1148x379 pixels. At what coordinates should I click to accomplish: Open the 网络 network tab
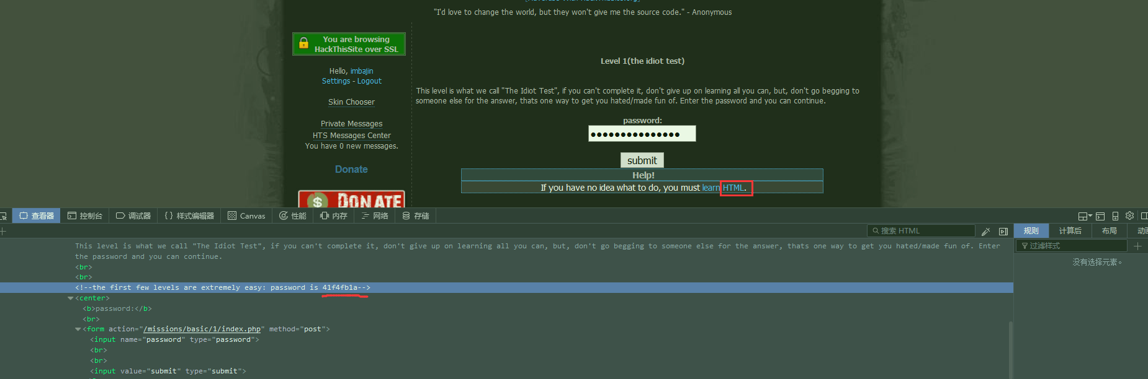click(375, 216)
